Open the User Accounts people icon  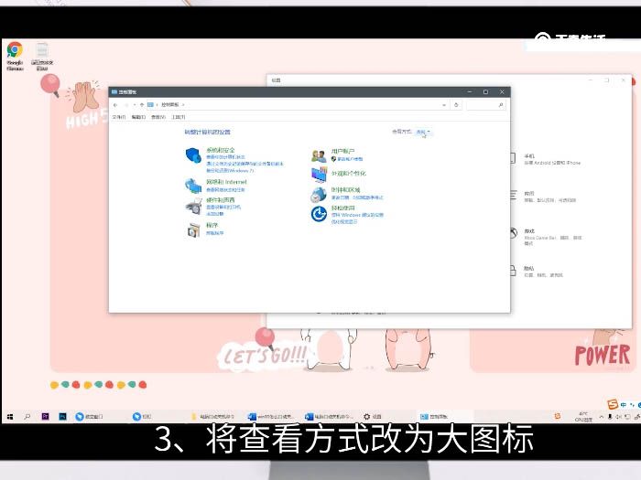[x=319, y=156]
